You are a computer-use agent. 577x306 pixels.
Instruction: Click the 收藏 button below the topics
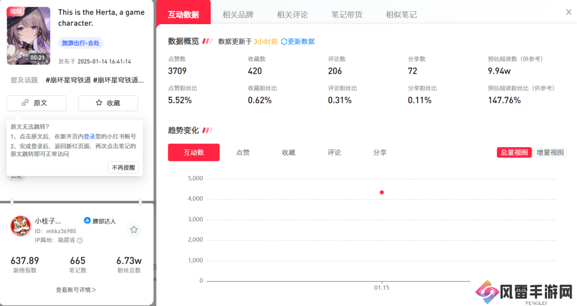coord(108,103)
